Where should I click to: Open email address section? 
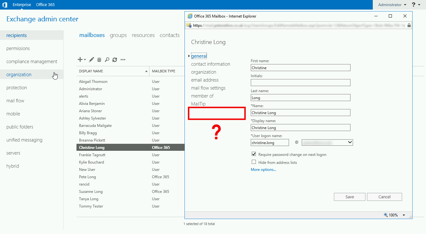205,80
